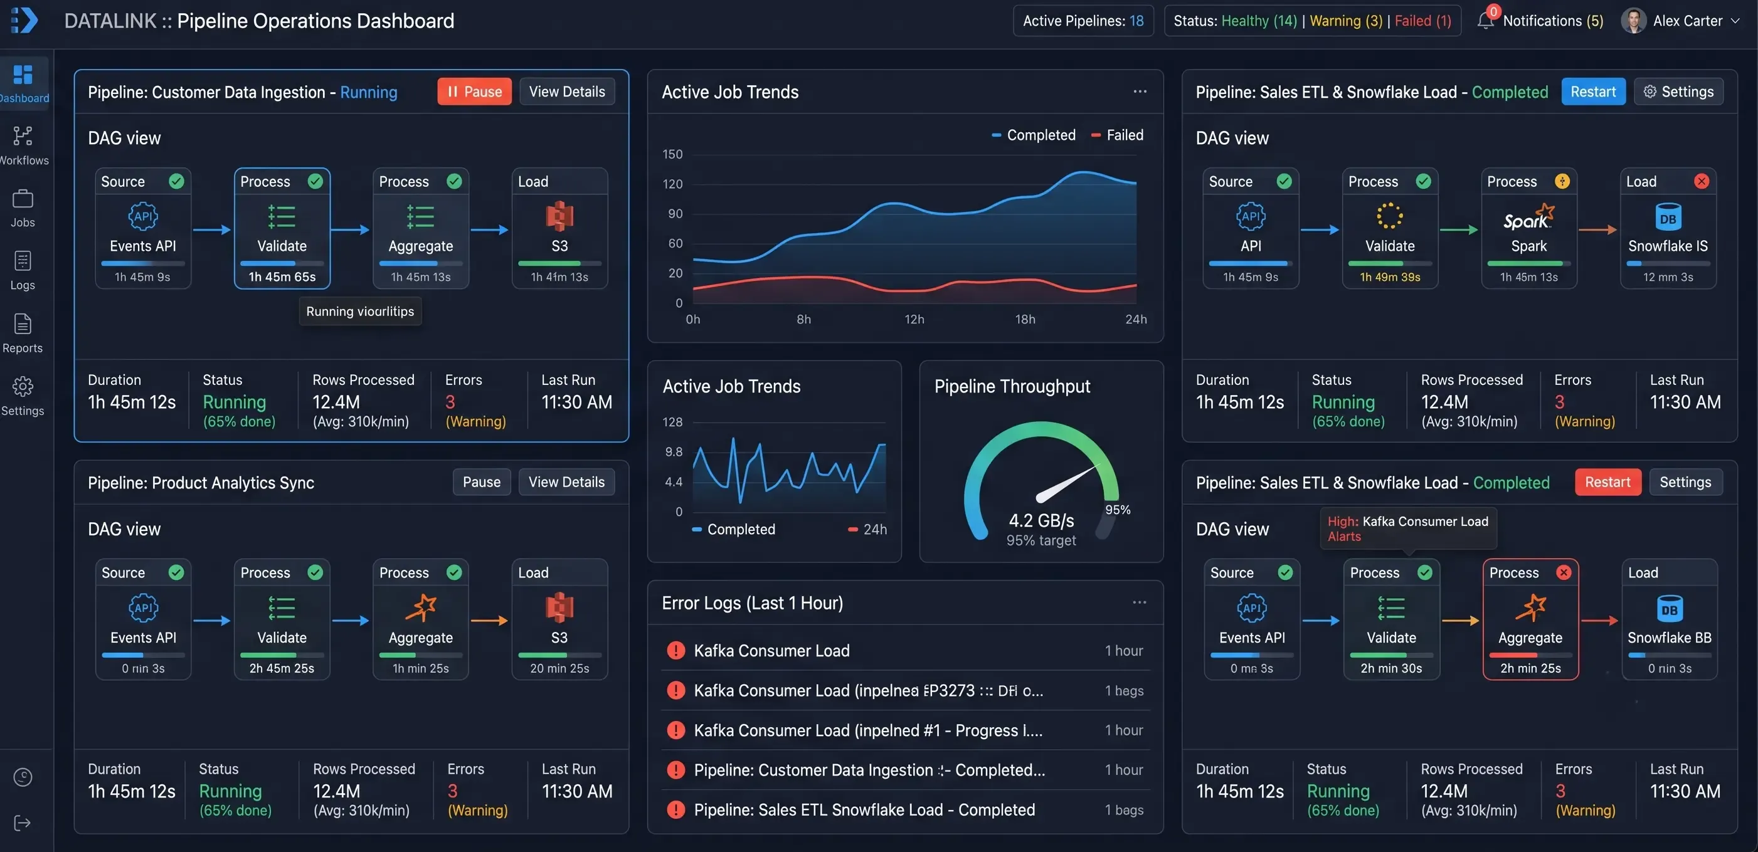Select Events API node in Customer Data Ingestion

tap(142, 229)
